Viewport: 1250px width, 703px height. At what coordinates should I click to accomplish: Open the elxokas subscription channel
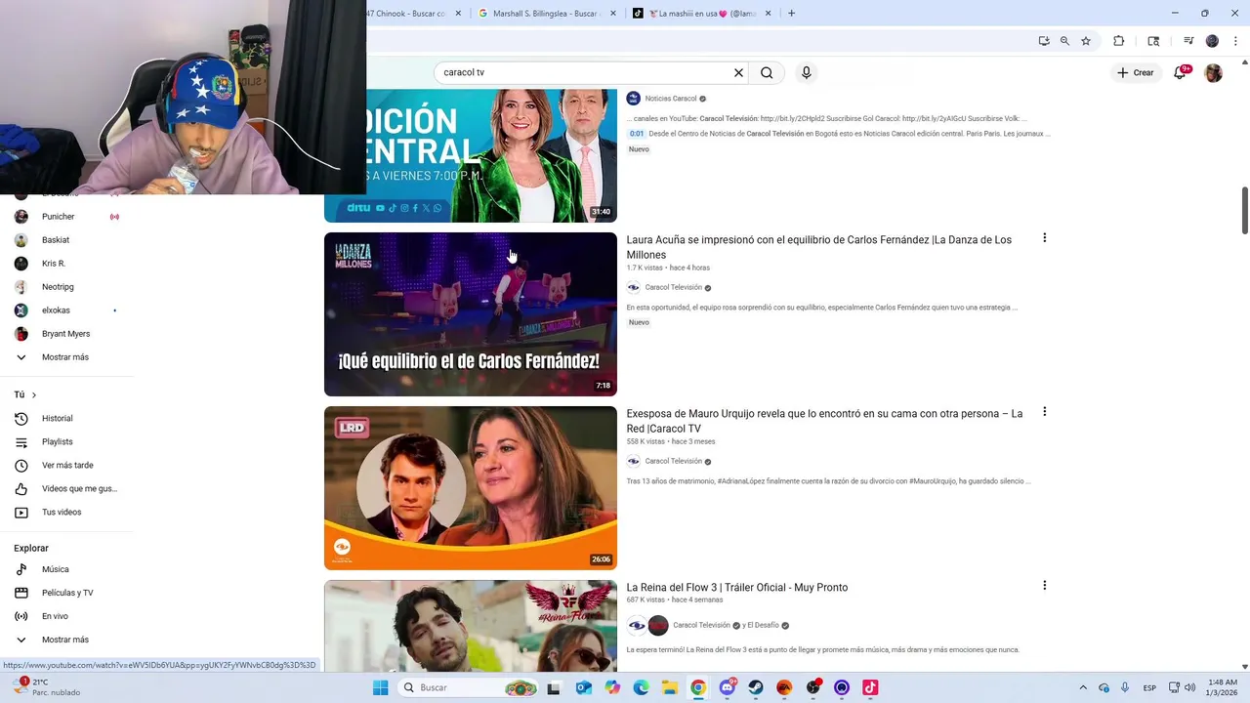click(56, 310)
